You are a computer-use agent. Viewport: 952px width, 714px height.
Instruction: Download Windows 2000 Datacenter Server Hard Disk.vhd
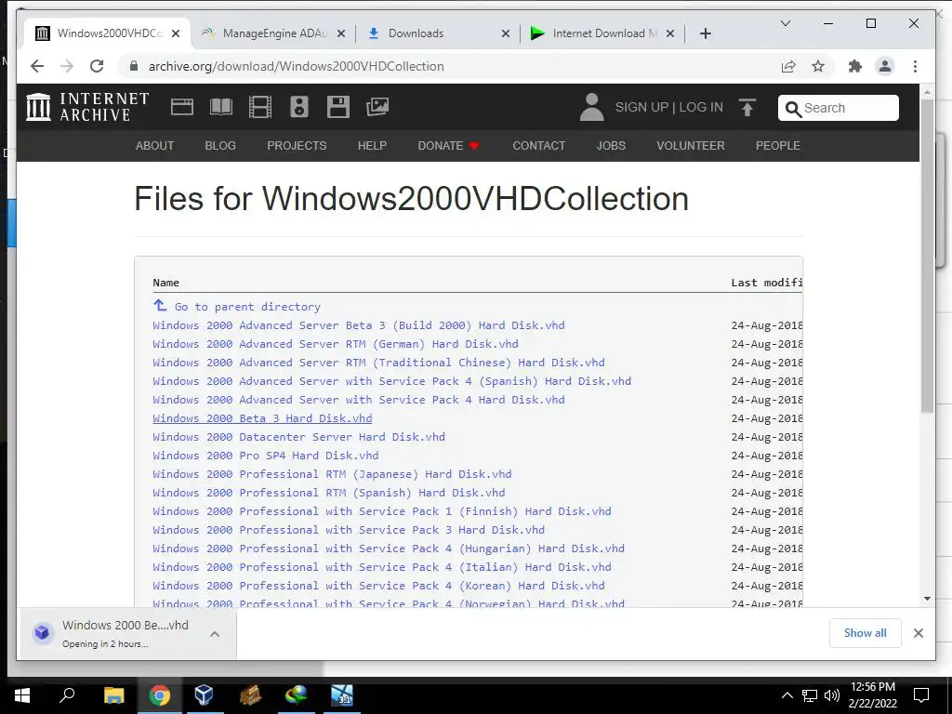click(298, 437)
